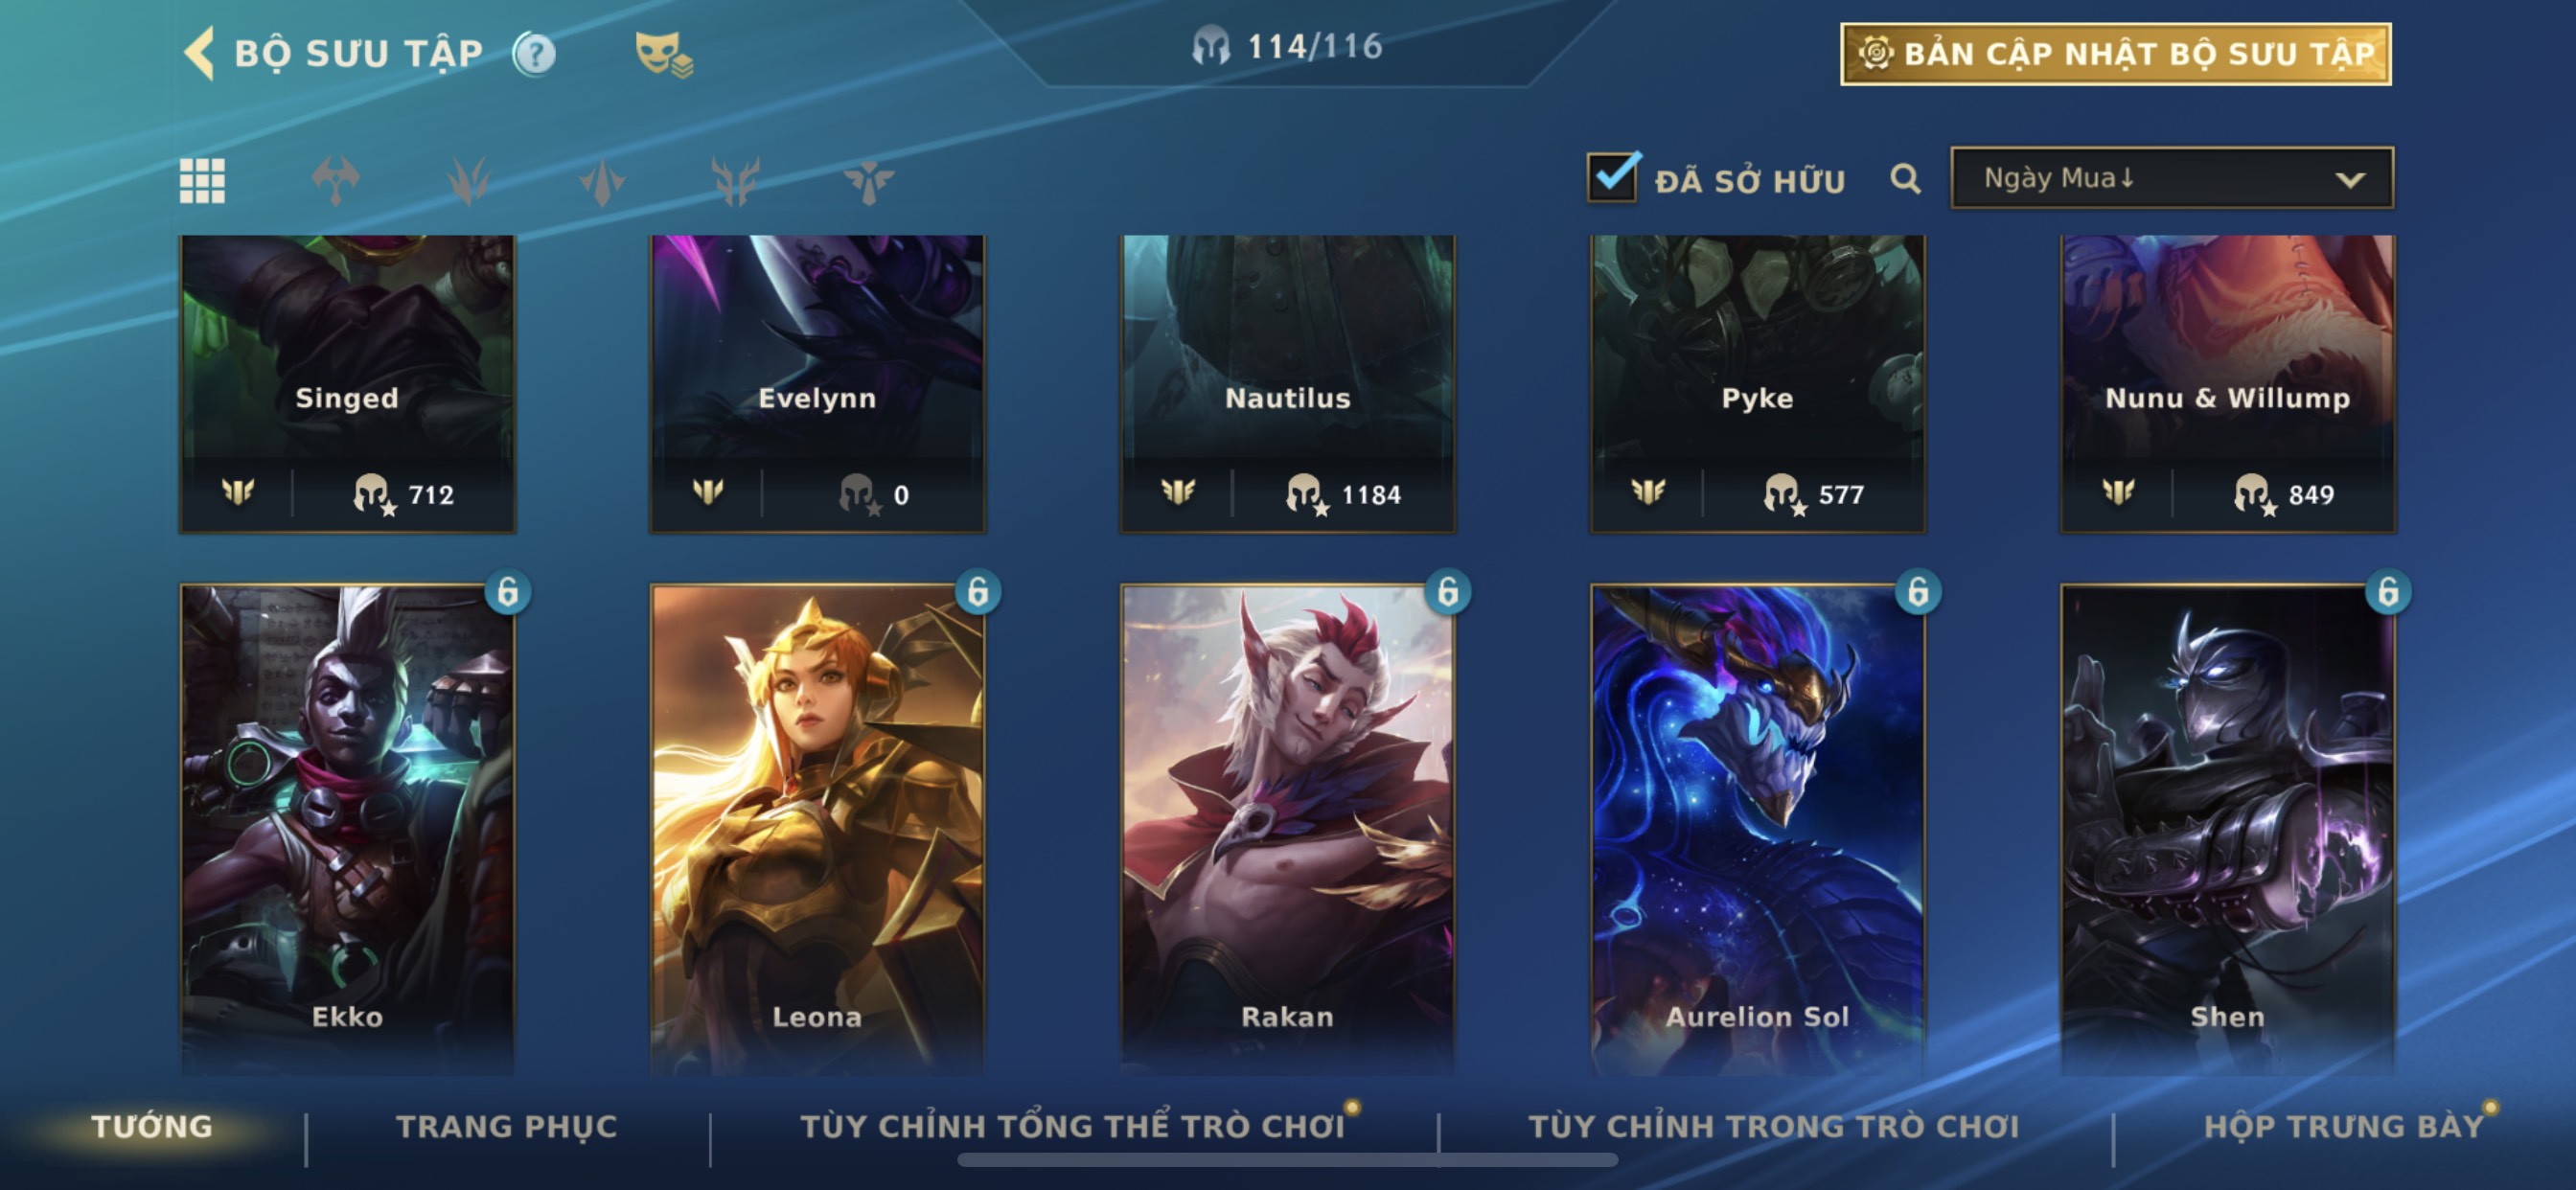Open TÙY CHỈNH TRONG TRÒ CHƠI tab
Image resolution: width=2576 pixels, height=1190 pixels.
(1773, 1126)
